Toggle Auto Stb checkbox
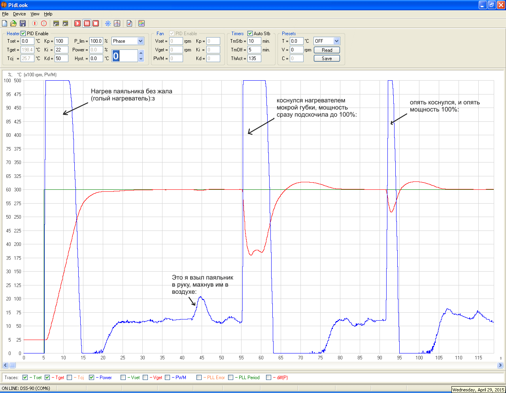506x393 pixels. pyautogui.click(x=250, y=34)
